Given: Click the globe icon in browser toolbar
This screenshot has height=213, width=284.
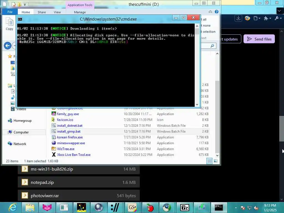Looking at the screenshot, I should pos(247,18).
